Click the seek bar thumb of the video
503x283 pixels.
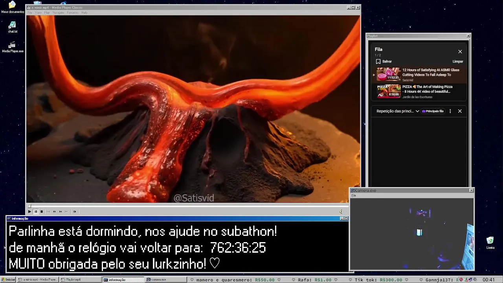pyautogui.click(x=29, y=206)
